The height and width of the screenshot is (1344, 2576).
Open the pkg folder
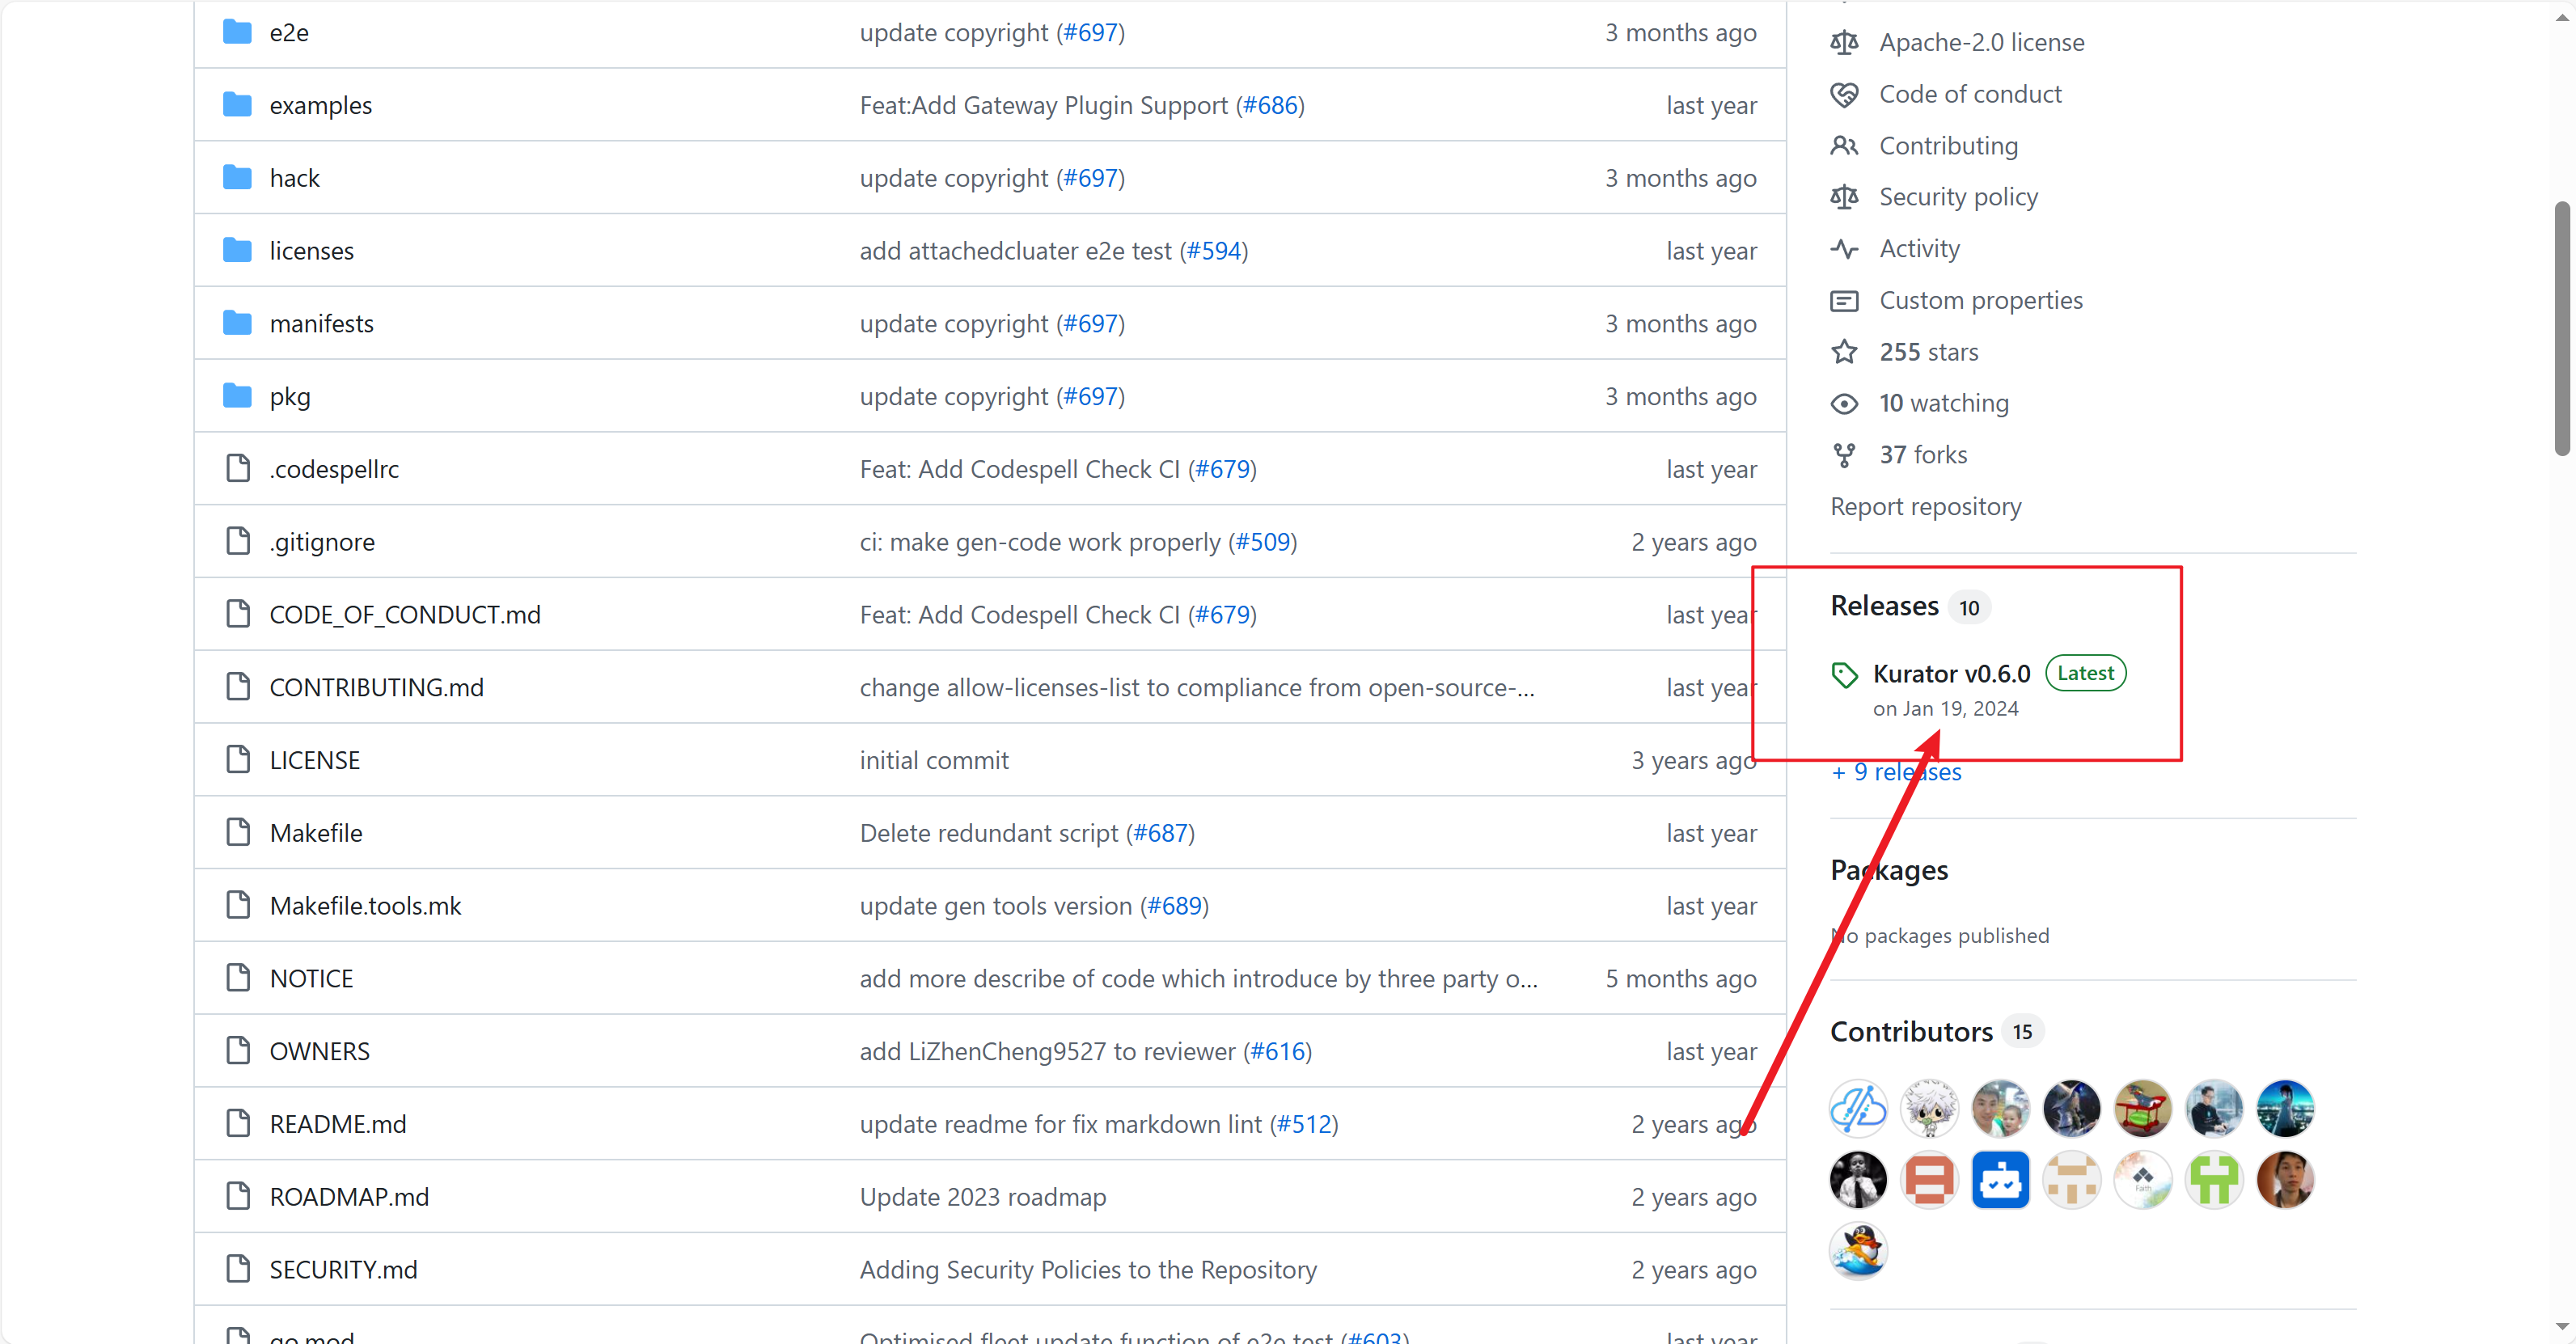pos(290,397)
